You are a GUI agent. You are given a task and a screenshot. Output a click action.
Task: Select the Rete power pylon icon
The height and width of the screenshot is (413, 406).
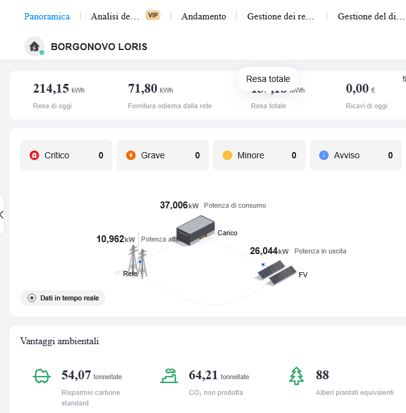point(137,261)
